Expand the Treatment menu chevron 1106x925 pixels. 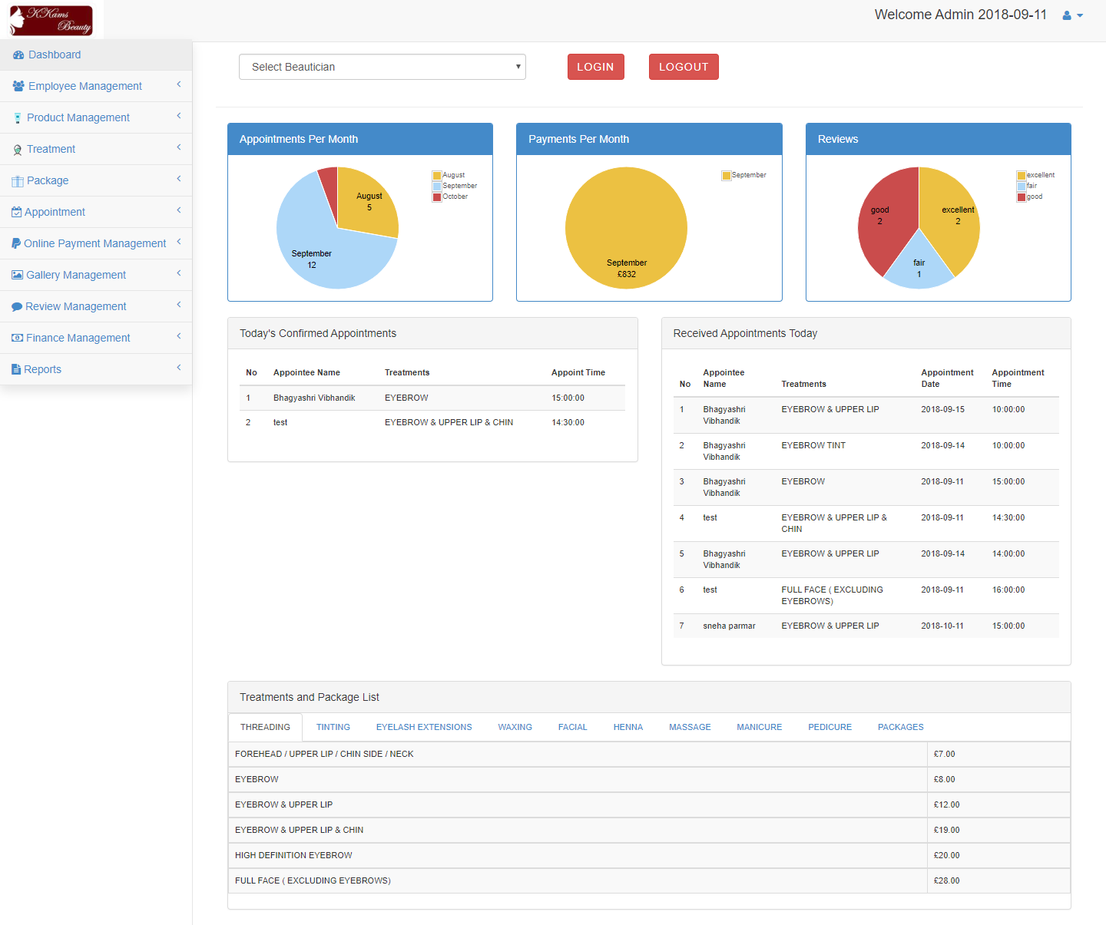pyautogui.click(x=179, y=147)
